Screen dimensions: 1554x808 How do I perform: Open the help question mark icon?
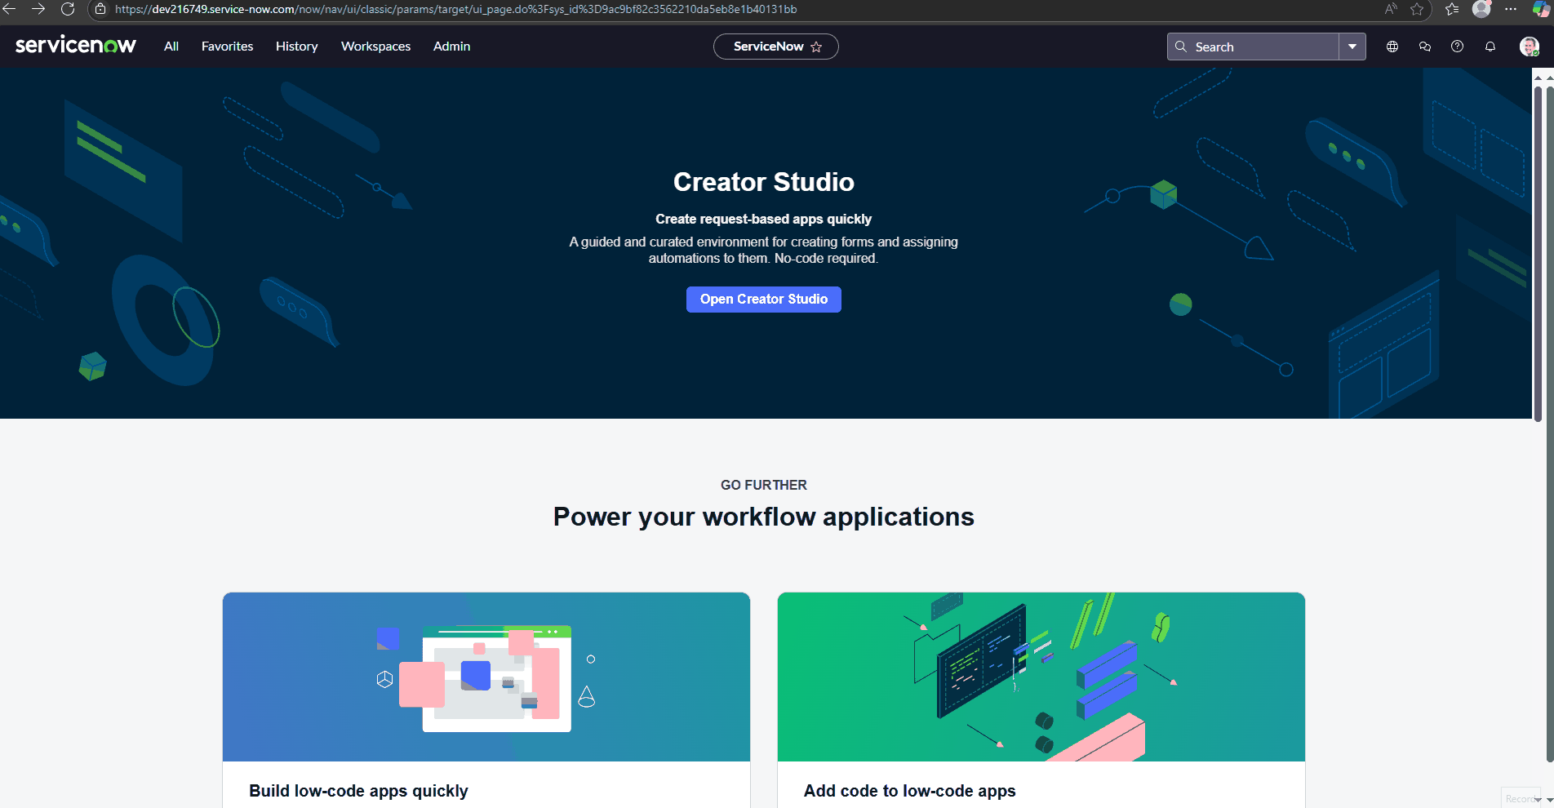pyautogui.click(x=1457, y=47)
